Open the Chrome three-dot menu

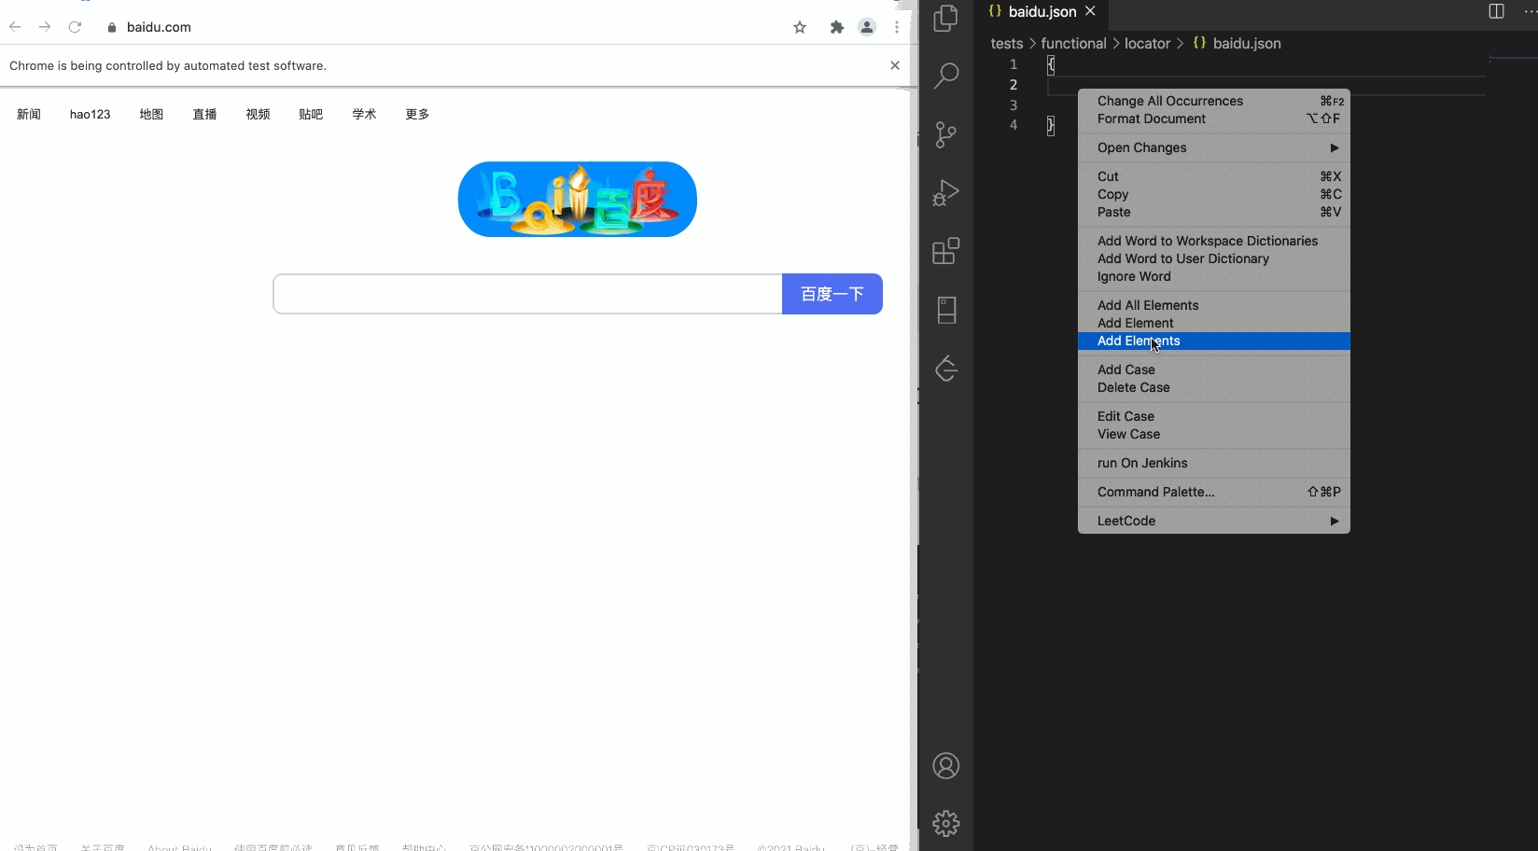pos(897,27)
